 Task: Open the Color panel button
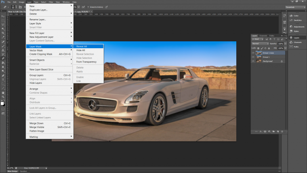(294, 16)
